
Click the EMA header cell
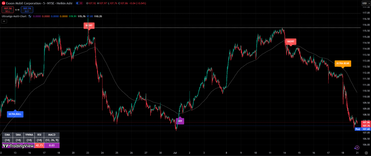pos(7,135)
